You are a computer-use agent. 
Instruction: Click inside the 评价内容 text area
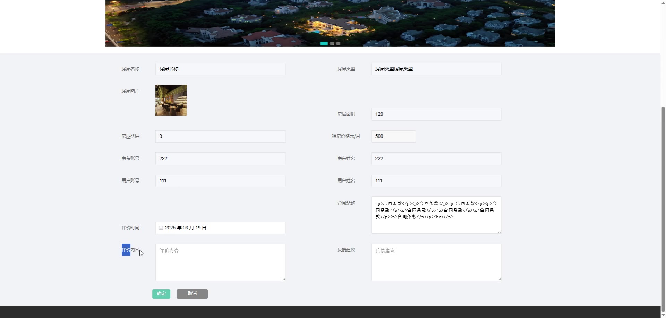220,262
